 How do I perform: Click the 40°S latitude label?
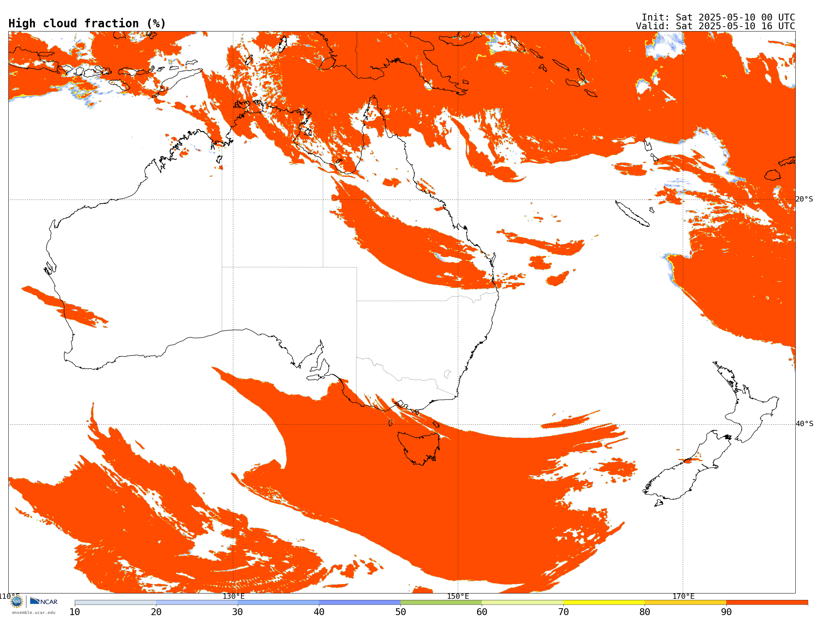pyautogui.click(x=804, y=424)
